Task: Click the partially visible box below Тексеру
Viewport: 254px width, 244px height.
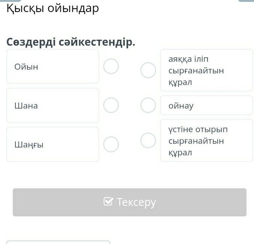Action: coord(58,242)
